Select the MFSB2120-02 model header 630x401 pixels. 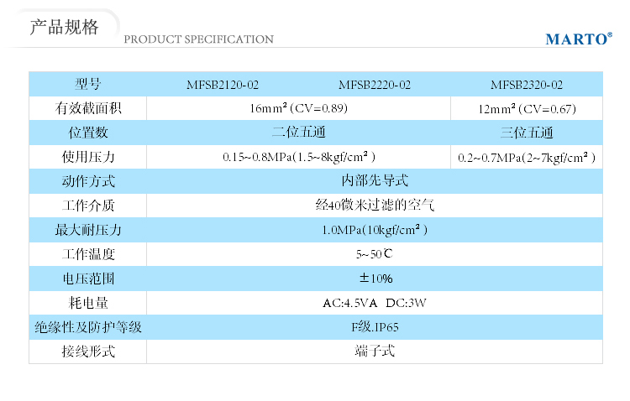tap(223, 85)
